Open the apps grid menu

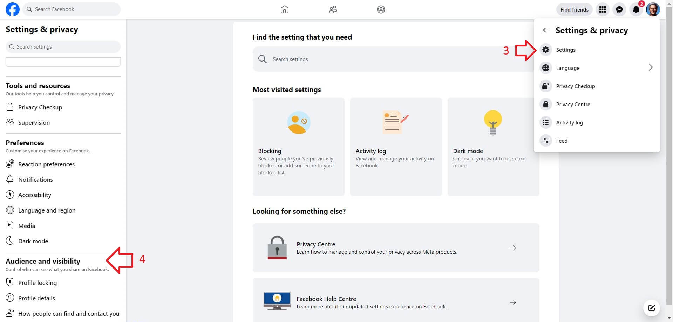click(603, 9)
